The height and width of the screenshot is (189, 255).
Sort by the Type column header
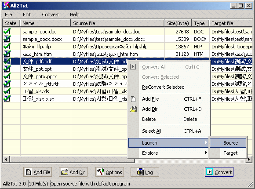click(x=200, y=23)
